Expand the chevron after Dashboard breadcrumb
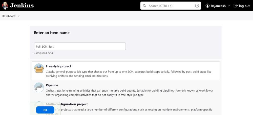253x115 pixels. 19,16
